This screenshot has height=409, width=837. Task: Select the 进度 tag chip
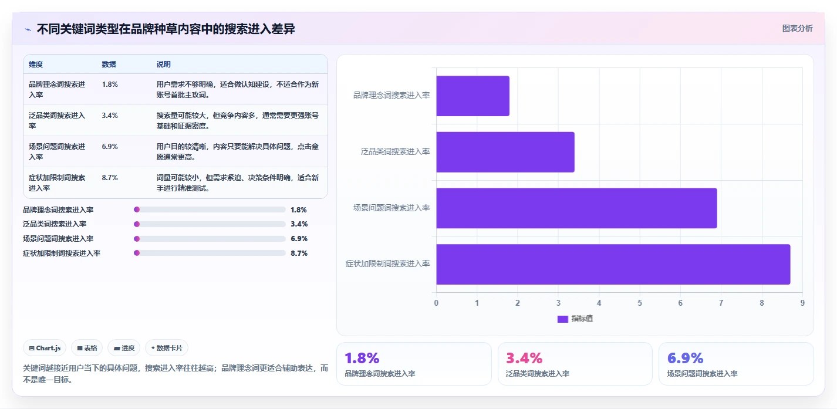[124, 348]
